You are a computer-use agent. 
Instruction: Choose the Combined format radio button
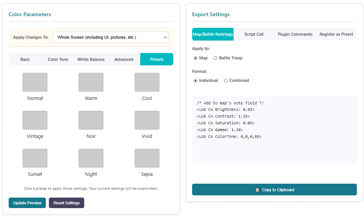click(x=226, y=80)
